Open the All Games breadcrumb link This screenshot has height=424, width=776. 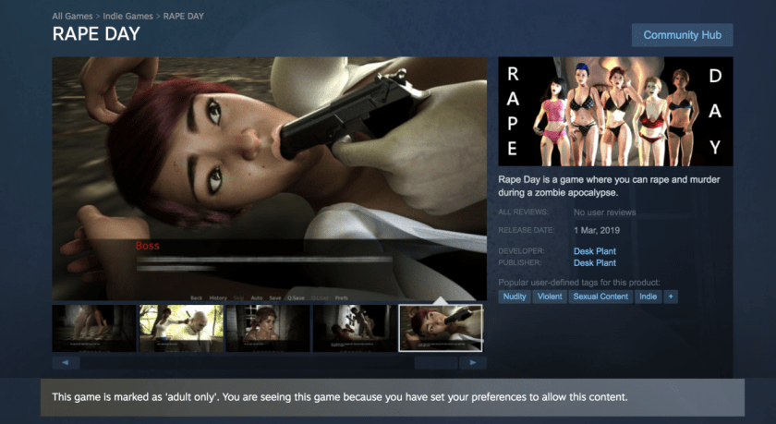click(x=72, y=17)
